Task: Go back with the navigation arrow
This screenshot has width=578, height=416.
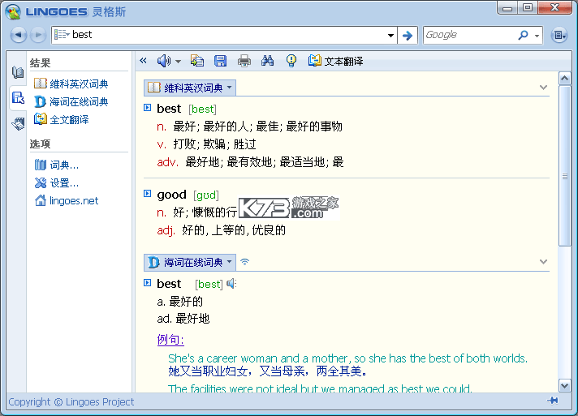Action: 19,35
